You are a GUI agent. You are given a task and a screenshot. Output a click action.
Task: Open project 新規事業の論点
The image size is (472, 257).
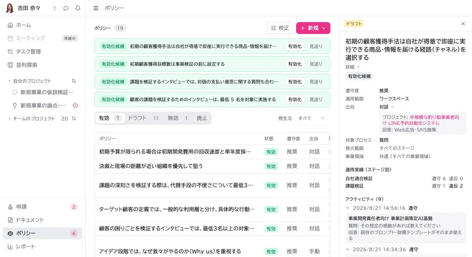(x=42, y=105)
